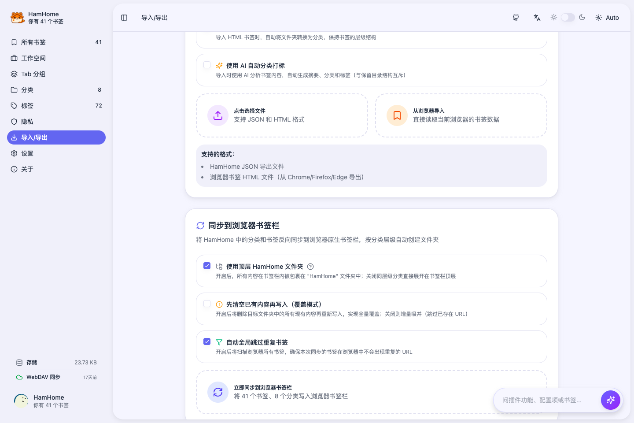Click the warning icon beside 覆盖模式

click(219, 304)
